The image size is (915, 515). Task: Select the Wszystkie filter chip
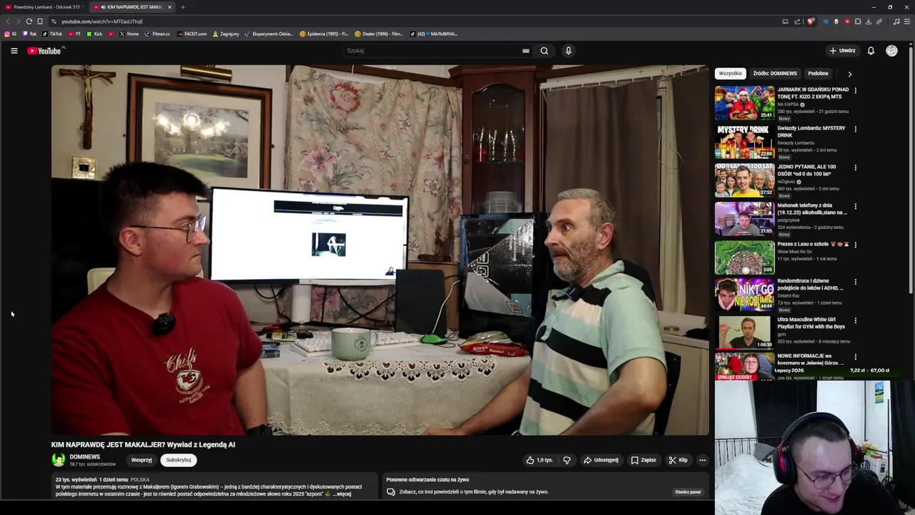tap(730, 73)
